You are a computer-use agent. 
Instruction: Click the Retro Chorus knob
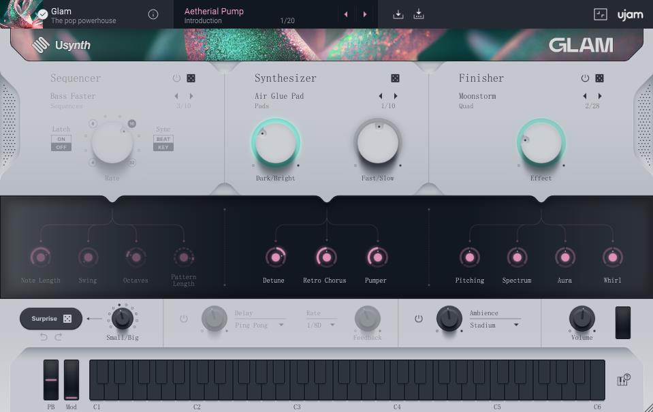pos(327,257)
